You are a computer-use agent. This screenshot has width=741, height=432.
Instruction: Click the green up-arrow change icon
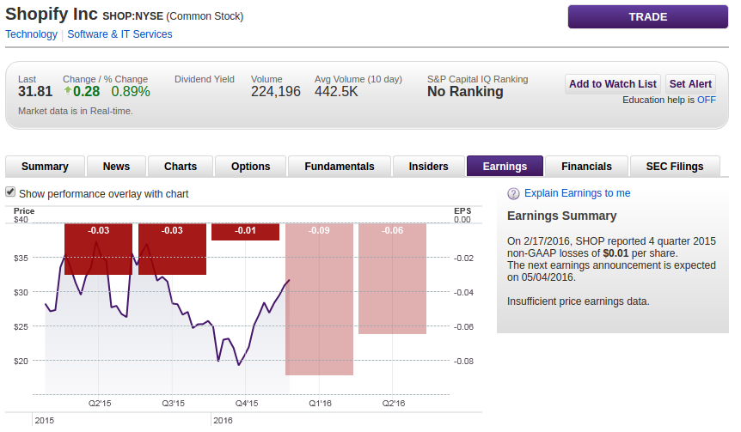pyautogui.click(x=68, y=91)
